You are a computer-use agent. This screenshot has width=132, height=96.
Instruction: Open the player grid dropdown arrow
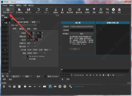111,75
